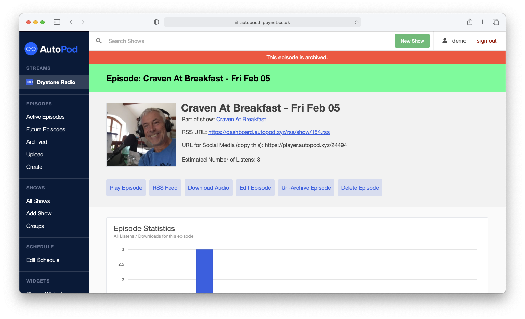Image resolution: width=525 pixels, height=319 pixels.
Task: Click the RSS Feed button
Action: (x=165, y=188)
